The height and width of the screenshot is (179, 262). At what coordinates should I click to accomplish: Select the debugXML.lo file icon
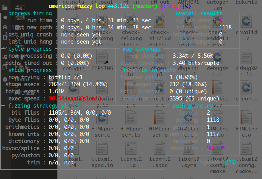(246, 57)
